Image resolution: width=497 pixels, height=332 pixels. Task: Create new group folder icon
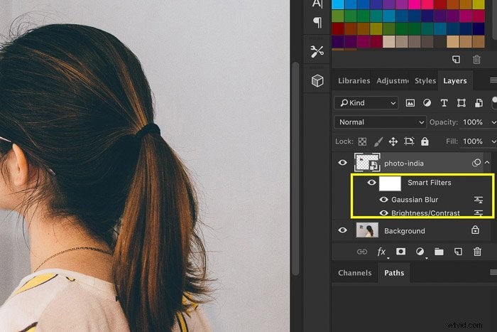[439, 252]
